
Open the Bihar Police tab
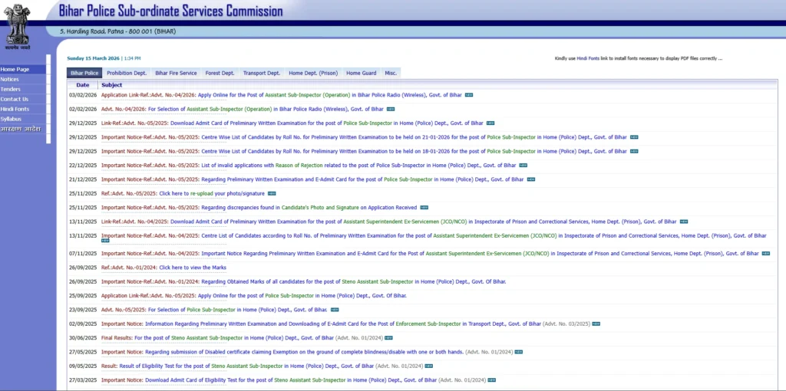click(x=84, y=73)
